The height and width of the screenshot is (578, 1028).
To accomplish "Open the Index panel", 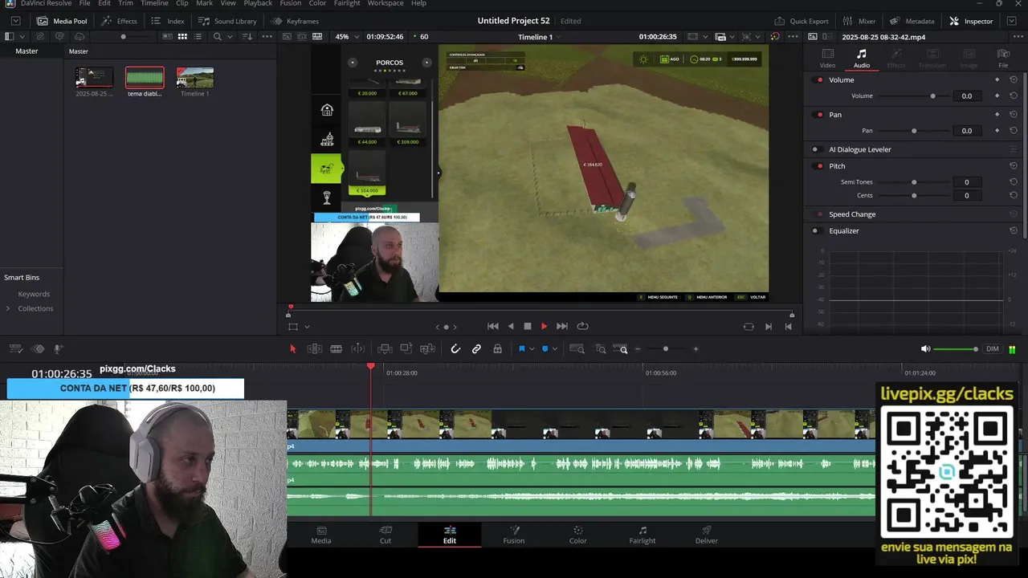I will (x=167, y=21).
